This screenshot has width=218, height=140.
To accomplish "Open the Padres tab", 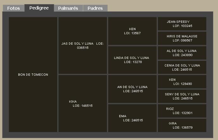I will click(x=95, y=8).
